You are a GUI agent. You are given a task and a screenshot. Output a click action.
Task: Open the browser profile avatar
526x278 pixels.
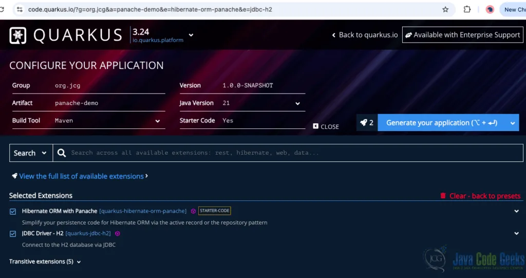coord(490,9)
